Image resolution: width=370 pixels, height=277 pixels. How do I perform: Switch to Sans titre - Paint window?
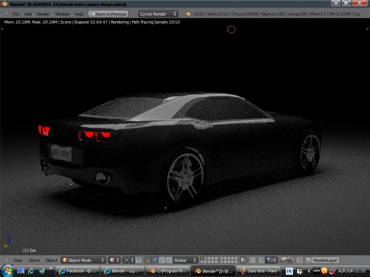(x=258, y=271)
